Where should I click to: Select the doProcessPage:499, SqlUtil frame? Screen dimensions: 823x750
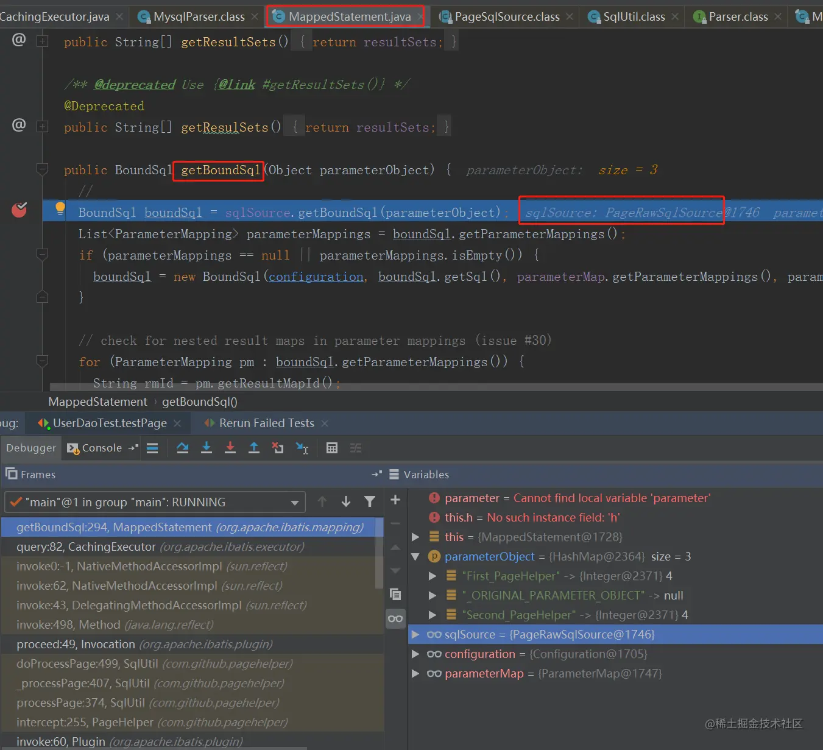[x=192, y=663]
